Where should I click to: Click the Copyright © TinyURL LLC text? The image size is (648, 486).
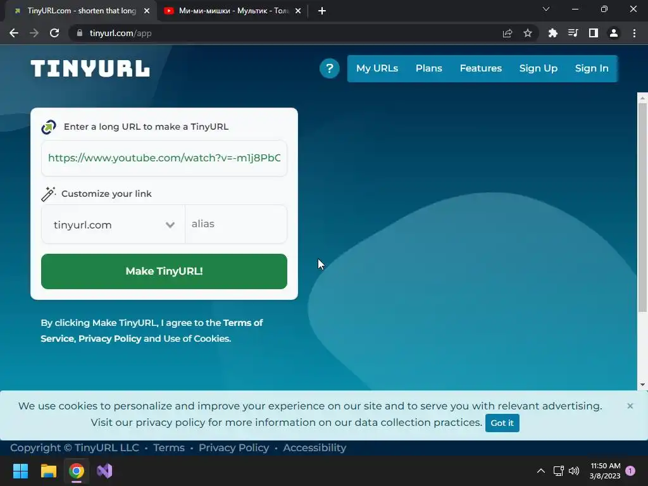(75, 447)
